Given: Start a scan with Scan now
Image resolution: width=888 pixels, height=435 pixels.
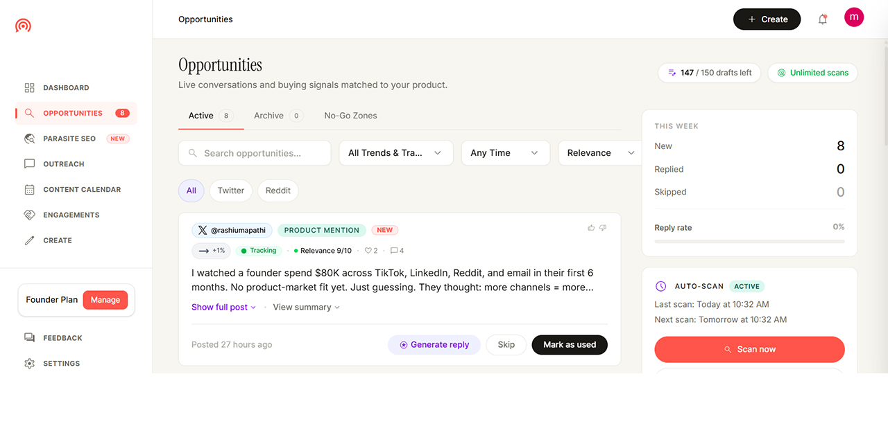Looking at the screenshot, I should click(x=750, y=350).
